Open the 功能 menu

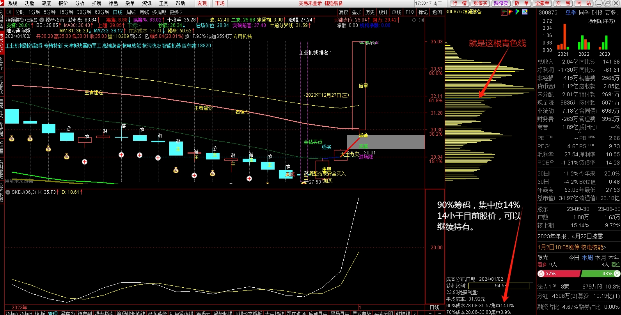click(30, 3)
